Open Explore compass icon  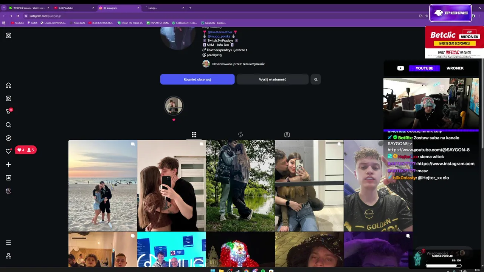point(8,138)
